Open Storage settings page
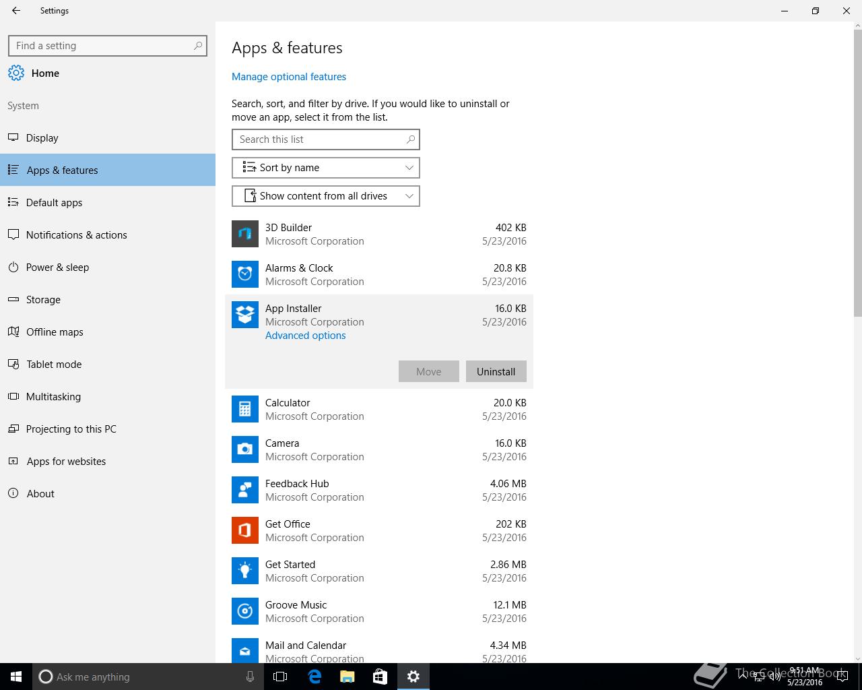This screenshot has height=690, width=862. pos(108,299)
